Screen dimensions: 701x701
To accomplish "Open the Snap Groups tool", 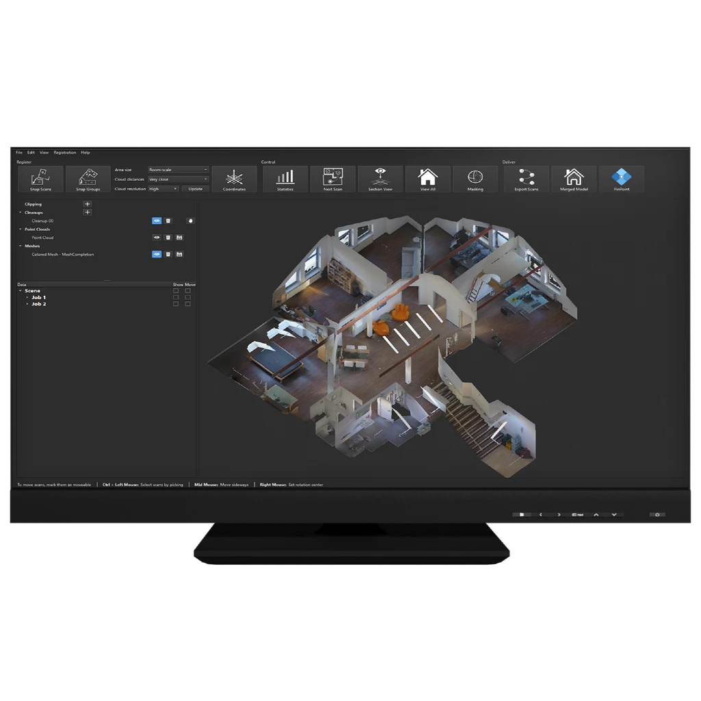I will pyautogui.click(x=88, y=179).
